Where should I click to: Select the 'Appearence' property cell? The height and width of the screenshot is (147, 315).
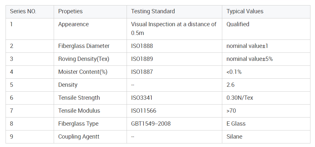[x=73, y=24]
